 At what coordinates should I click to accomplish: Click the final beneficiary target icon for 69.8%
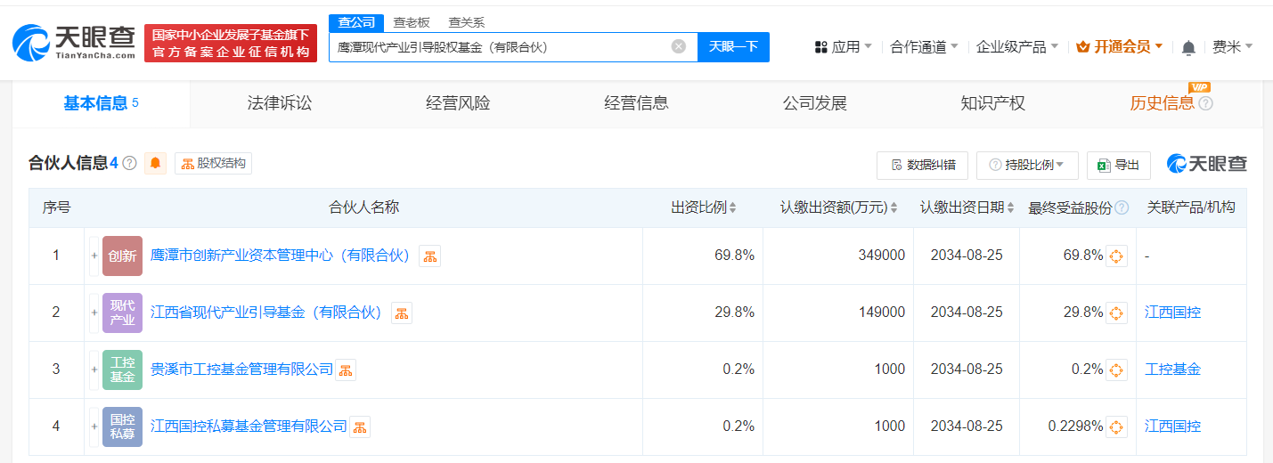(1116, 256)
